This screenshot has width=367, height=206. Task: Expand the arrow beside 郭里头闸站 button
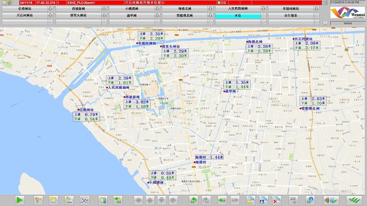tap(104, 16)
